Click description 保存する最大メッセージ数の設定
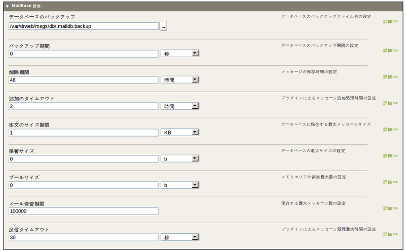Image resolution: width=406 pixels, height=251 pixels. click(x=313, y=203)
